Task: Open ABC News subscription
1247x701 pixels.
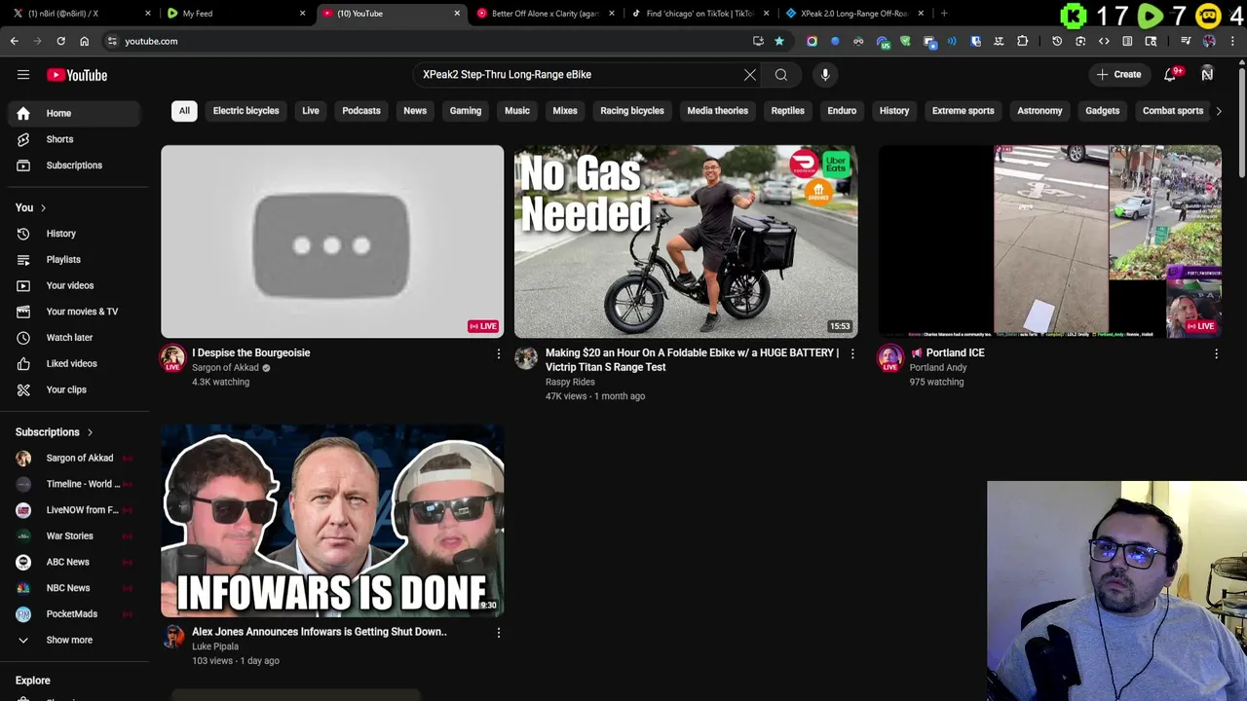Action: (x=76, y=562)
